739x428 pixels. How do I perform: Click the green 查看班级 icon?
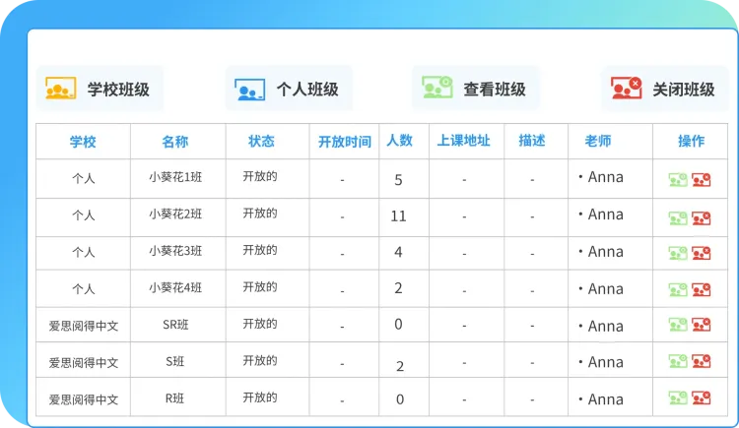(x=437, y=88)
